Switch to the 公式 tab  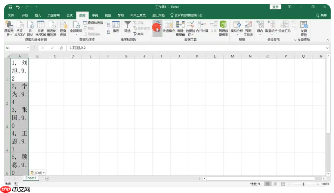click(69, 15)
